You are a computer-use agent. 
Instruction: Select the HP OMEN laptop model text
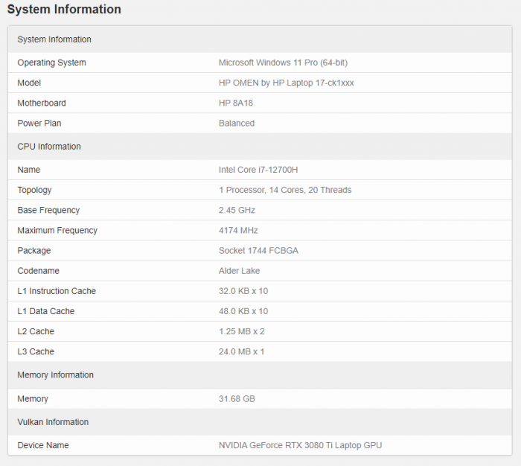(x=286, y=83)
